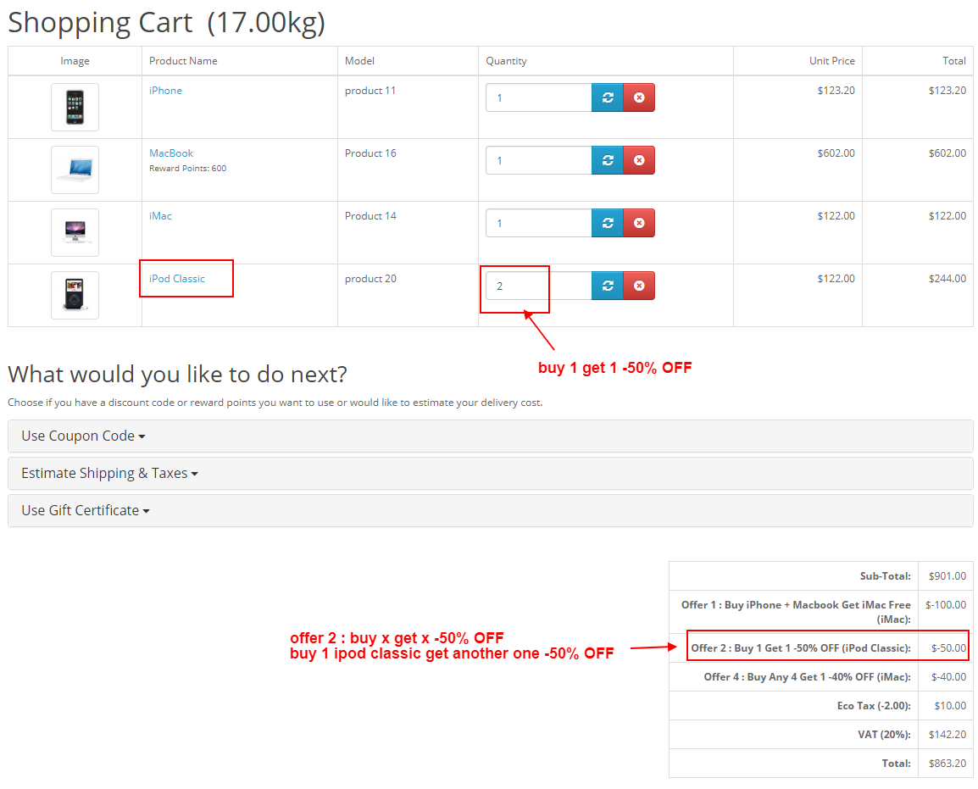Go to the iMac product page
The height and width of the screenshot is (789, 978).
pos(160,216)
